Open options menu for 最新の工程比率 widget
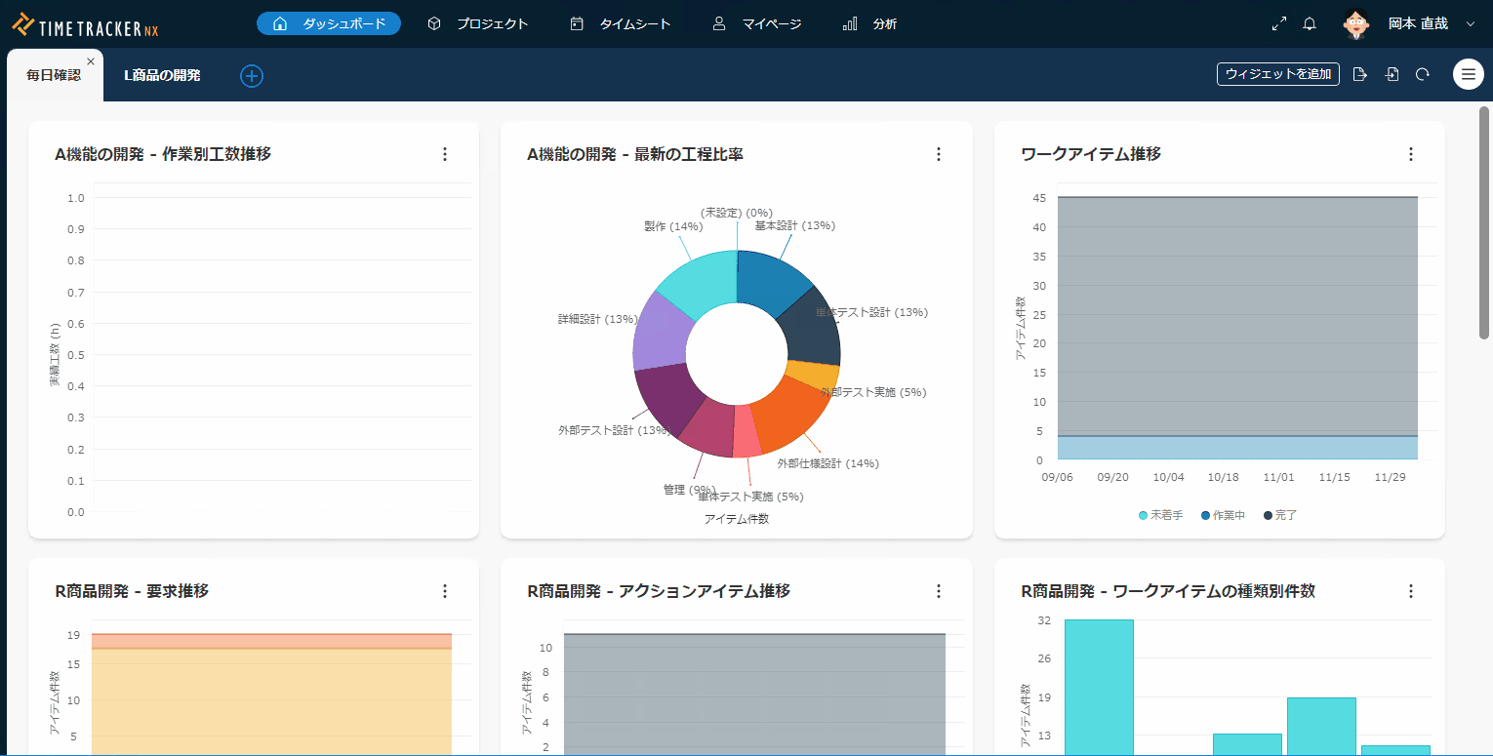Image resolution: width=1493 pixels, height=756 pixels. (939, 154)
